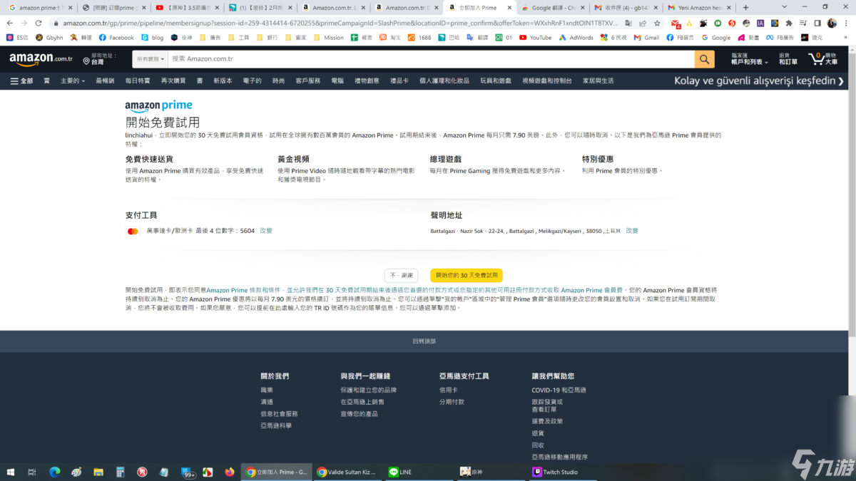Screen dimensions: 856x481
Task: Open the 職業 footer link
Action: [266, 390]
